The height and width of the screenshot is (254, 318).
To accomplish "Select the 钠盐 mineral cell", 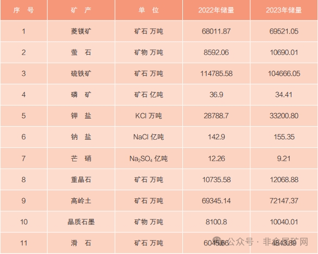I will click(x=81, y=137).
